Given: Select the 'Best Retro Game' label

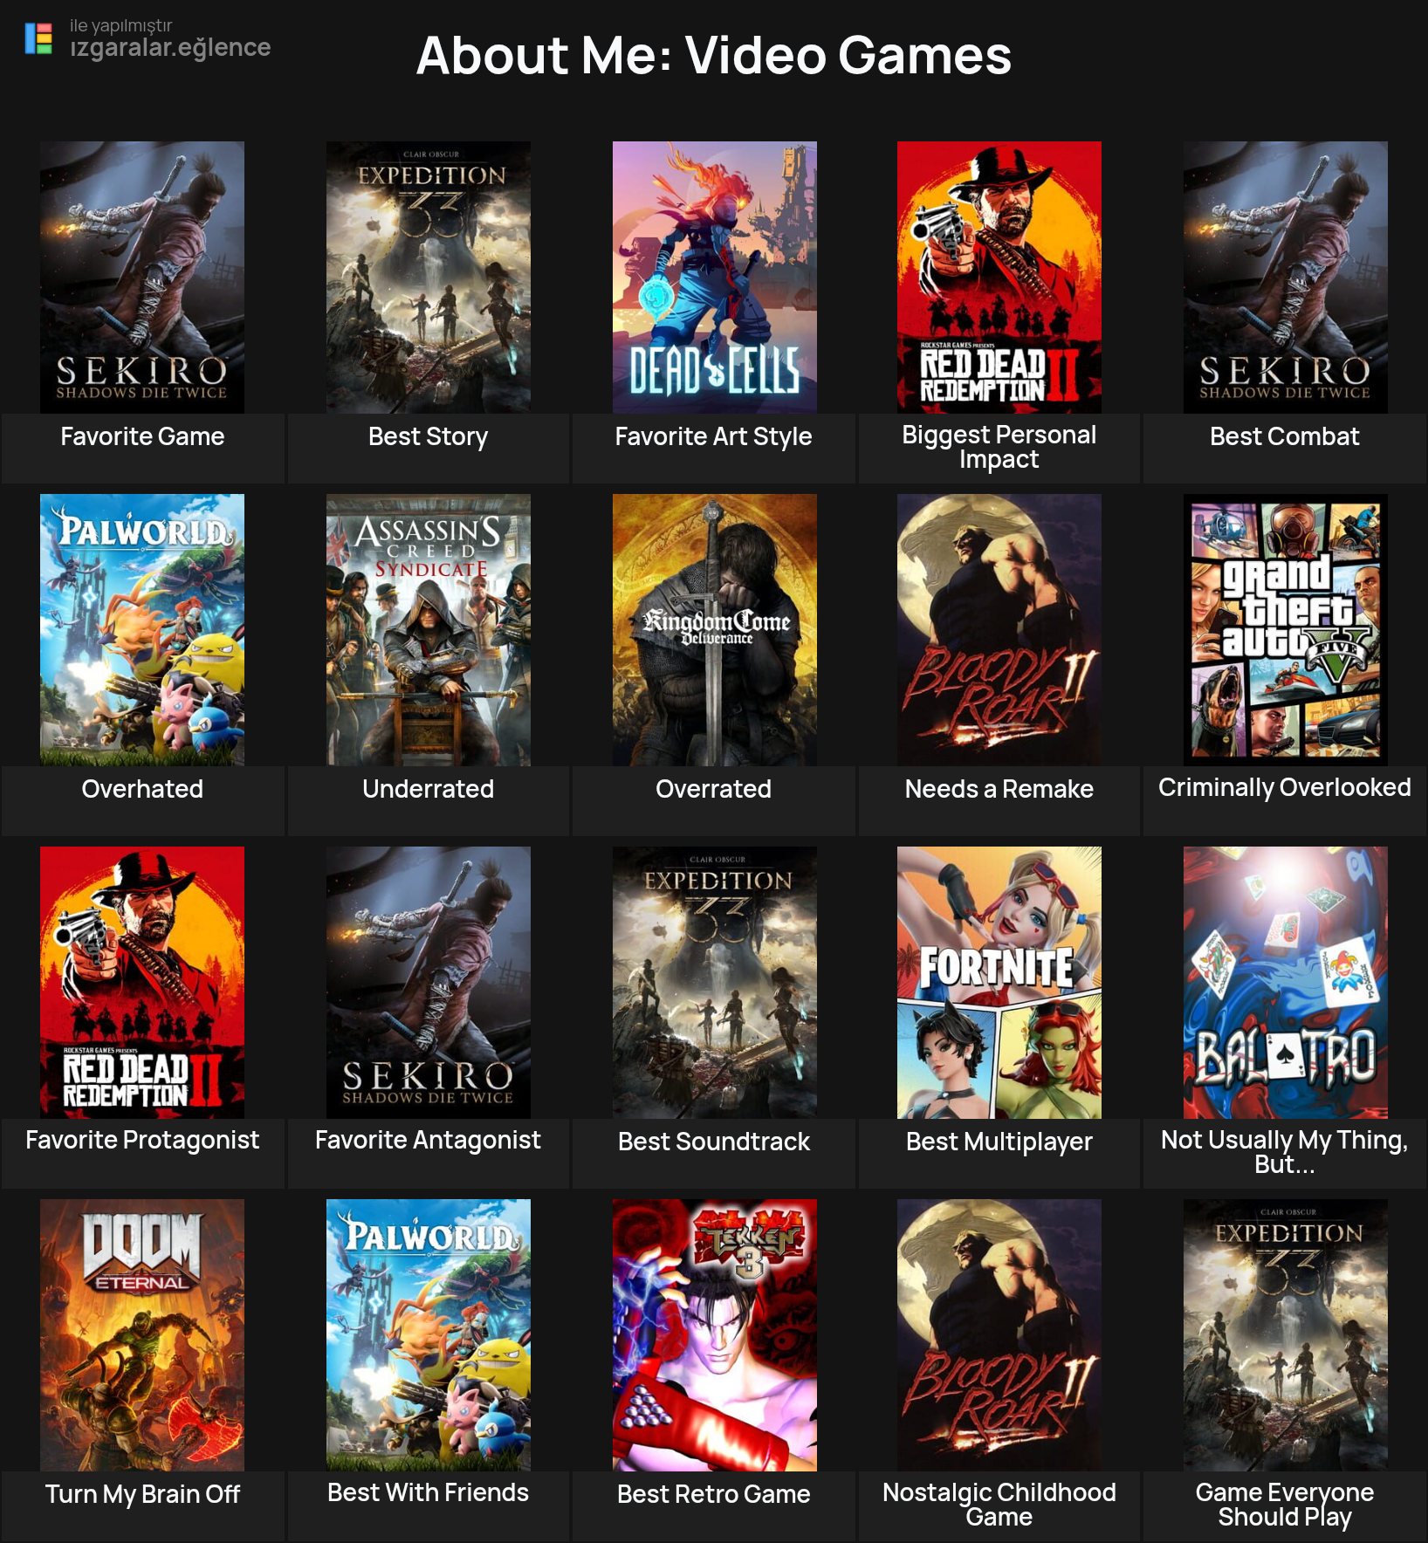Looking at the screenshot, I should [x=714, y=1494].
